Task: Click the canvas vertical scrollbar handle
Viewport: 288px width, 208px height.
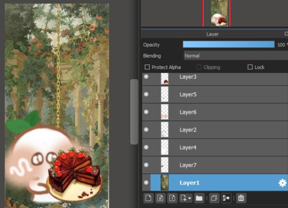Action: [x=134, y=112]
